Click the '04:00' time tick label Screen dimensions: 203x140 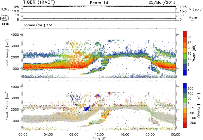pos(48,135)
